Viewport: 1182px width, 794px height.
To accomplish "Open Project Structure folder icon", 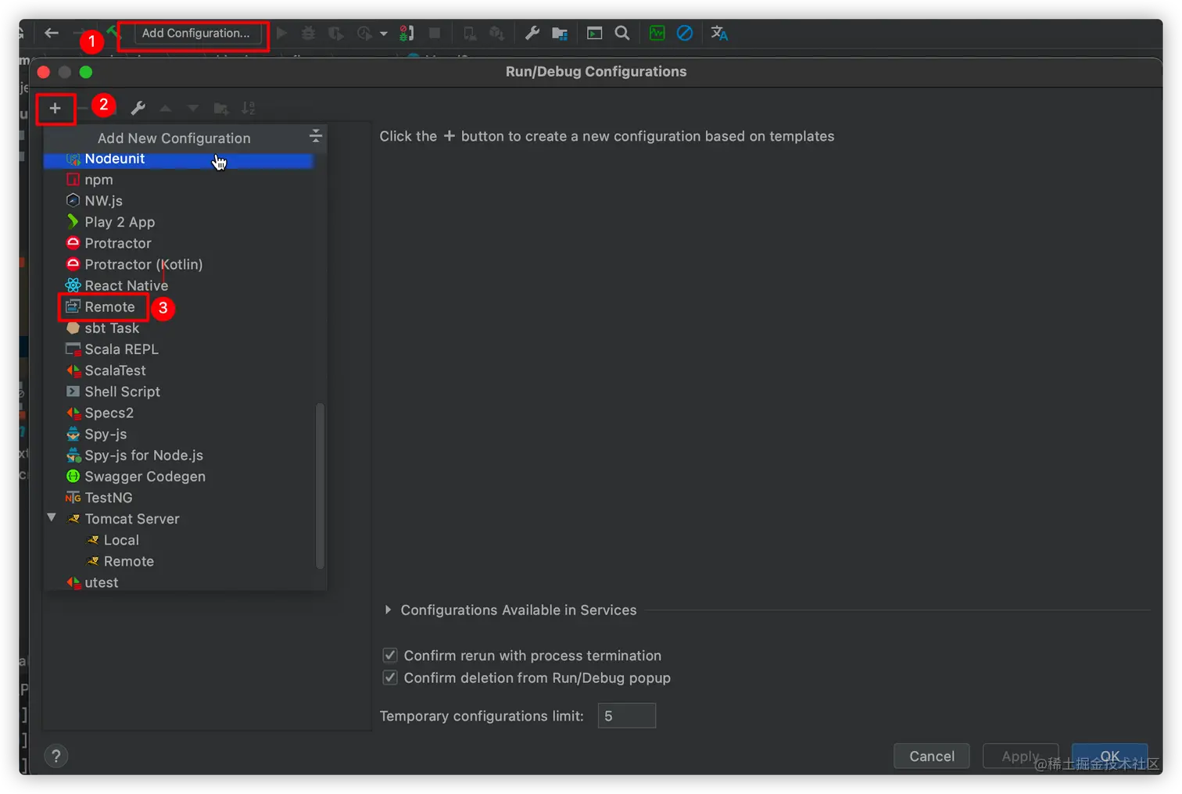I will (560, 33).
